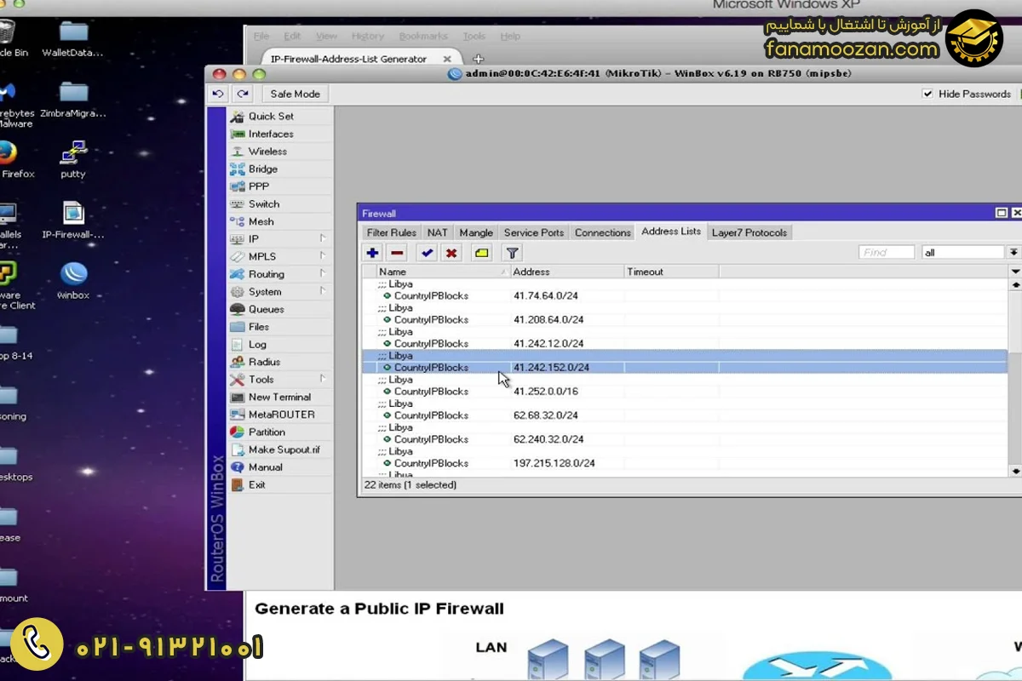The width and height of the screenshot is (1022, 681).
Task: Switch to the Filter Rules tab
Action: pos(391,232)
